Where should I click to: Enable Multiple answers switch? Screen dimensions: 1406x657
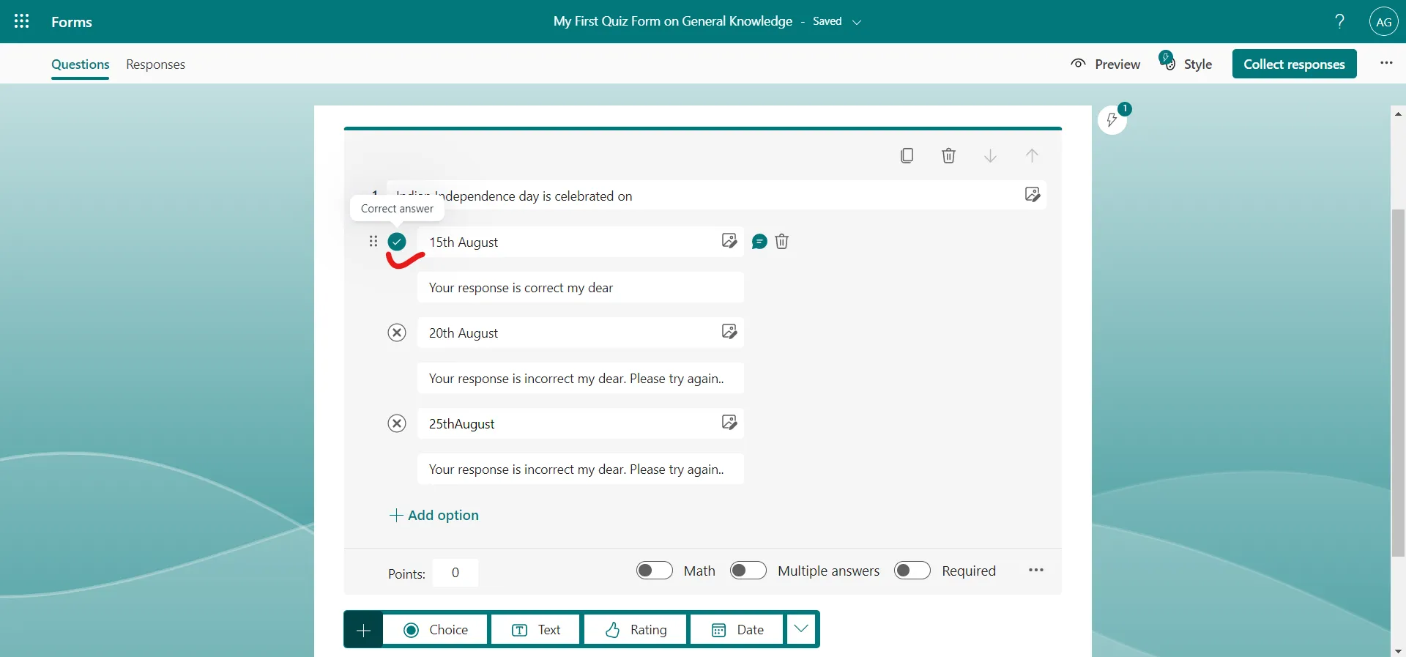click(748, 571)
